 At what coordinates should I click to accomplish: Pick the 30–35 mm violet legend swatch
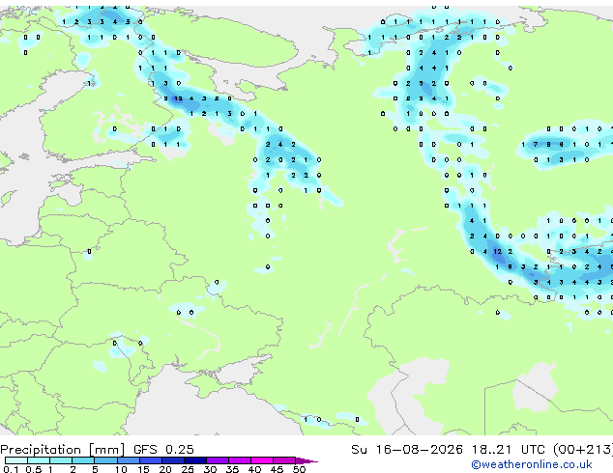coord(217,460)
